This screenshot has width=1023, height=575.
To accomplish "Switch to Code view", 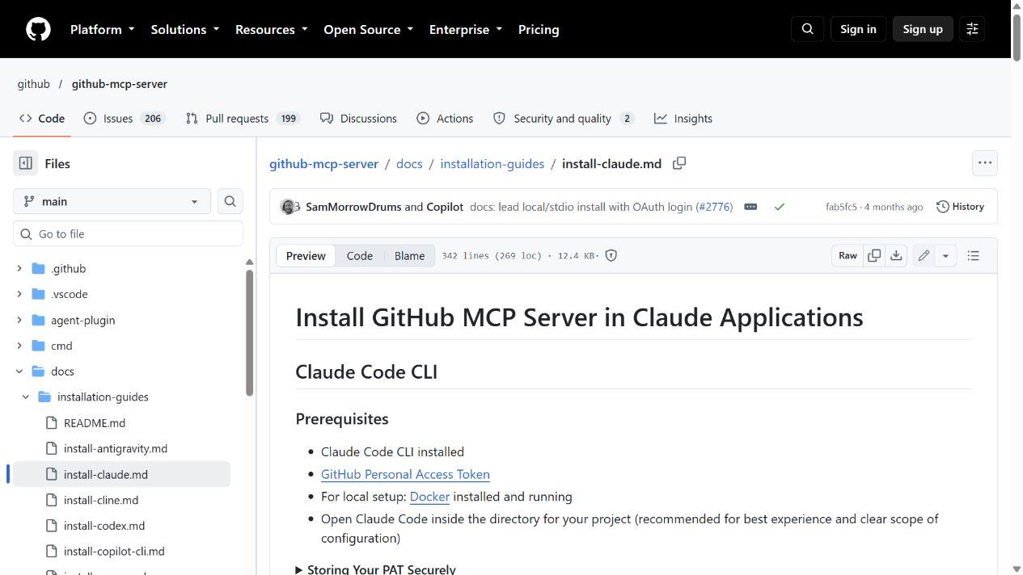I will point(360,255).
